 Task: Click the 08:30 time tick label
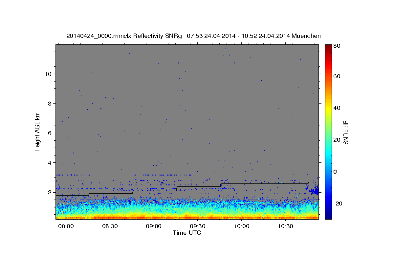click(x=110, y=227)
